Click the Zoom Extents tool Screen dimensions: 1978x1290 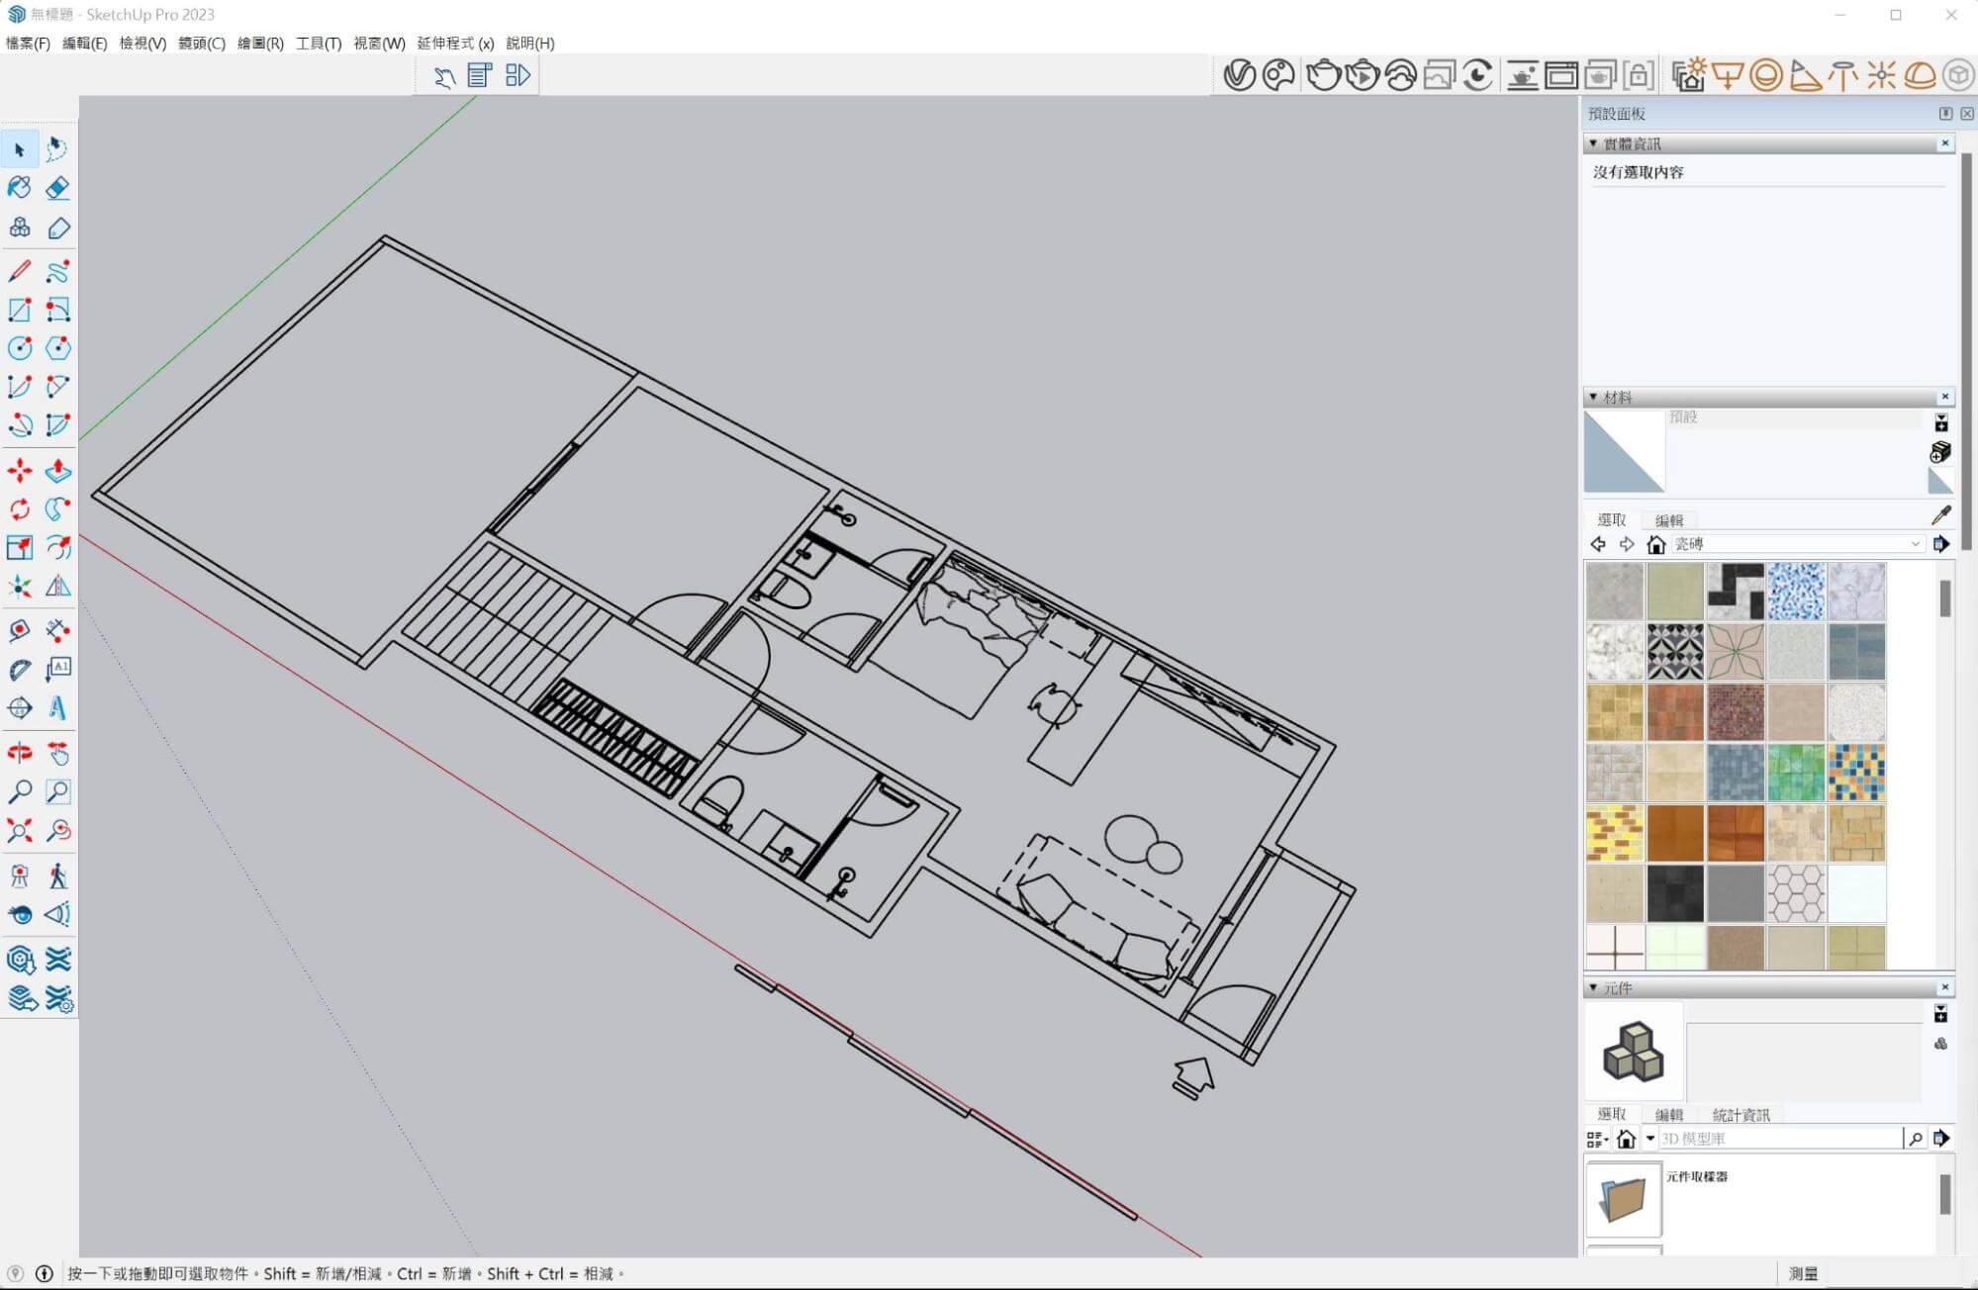(20, 830)
